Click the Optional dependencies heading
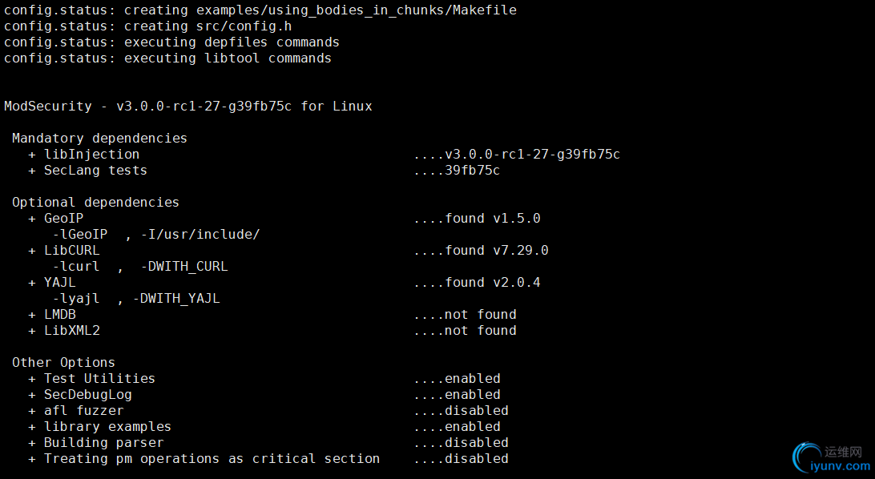 (x=96, y=203)
